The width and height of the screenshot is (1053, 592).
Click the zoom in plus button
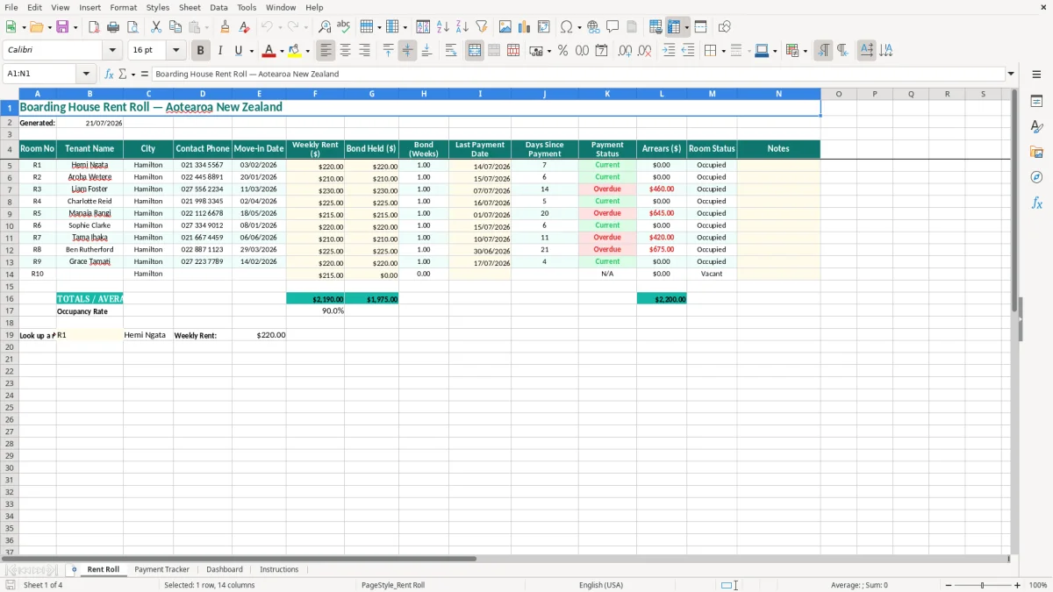pyautogui.click(x=1018, y=585)
